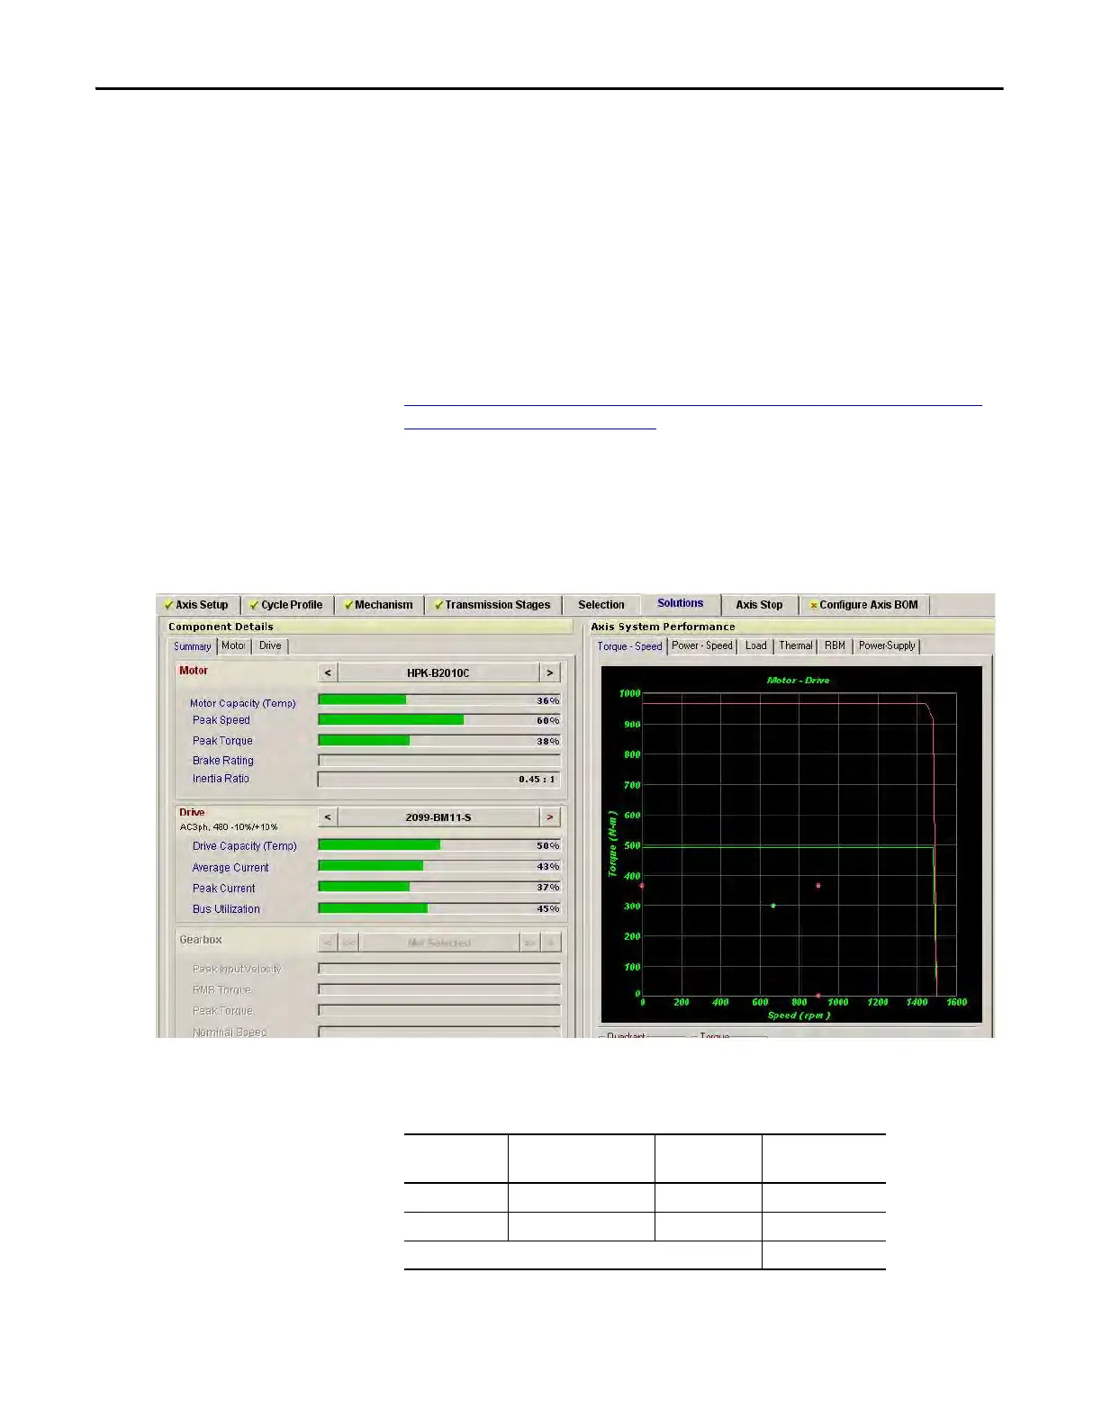Click the Brake Rating label

pyautogui.click(x=222, y=761)
